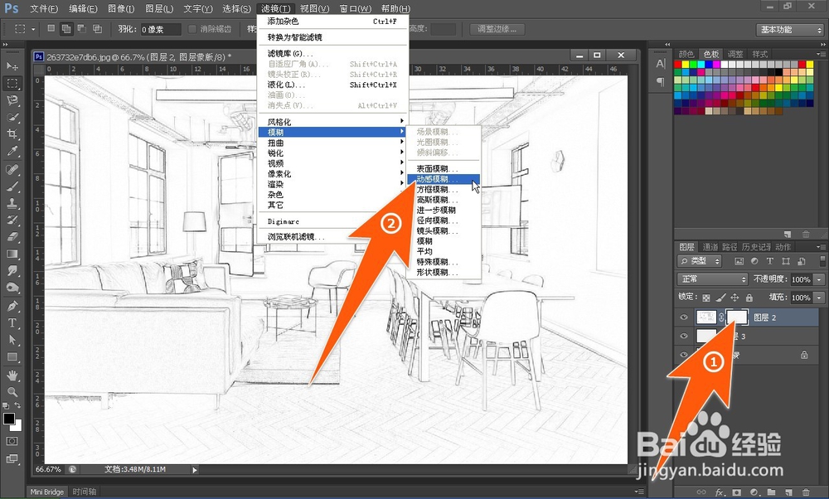Select the History Brush tool
Image resolution: width=829 pixels, height=499 pixels.
[x=12, y=220]
